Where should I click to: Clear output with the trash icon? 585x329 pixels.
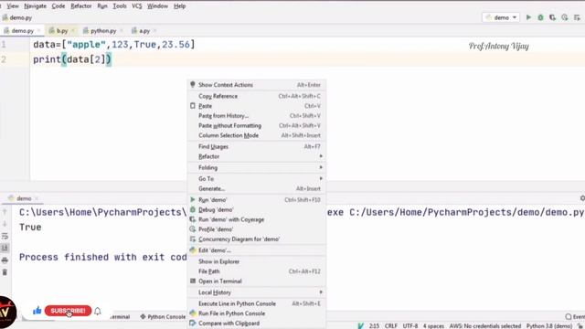coord(5,272)
